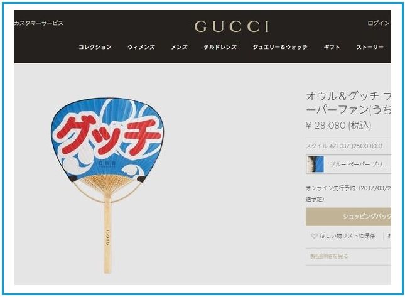
Task: Select the blue paper color swatch
Action: pos(315,165)
